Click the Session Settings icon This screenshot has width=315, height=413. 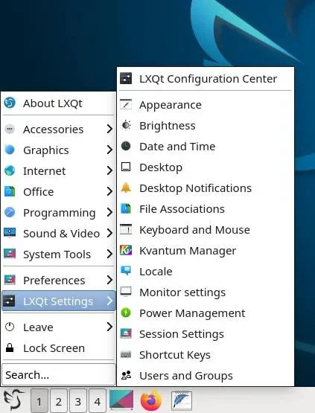[x=126, y=333]
